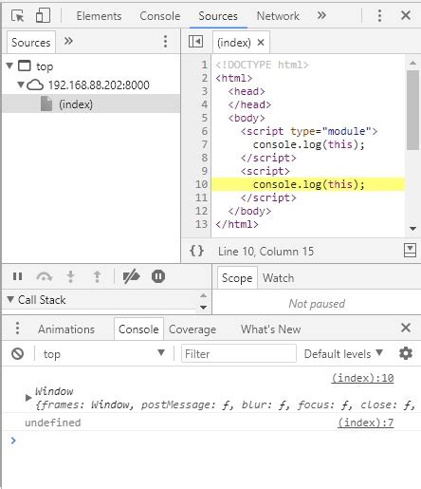Close the bottom drawer
This screenshot has height=489, width=421.
[x=406, y=328]
